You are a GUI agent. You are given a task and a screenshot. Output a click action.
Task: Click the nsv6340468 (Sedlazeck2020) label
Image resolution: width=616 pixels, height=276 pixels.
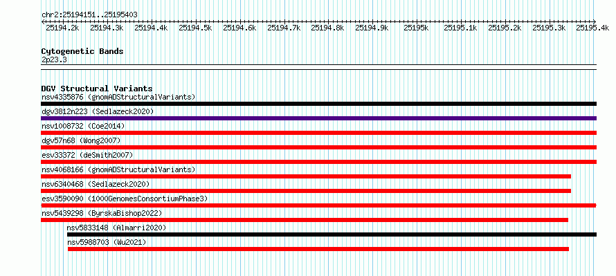pyautogui.click(x=96, y=184)
